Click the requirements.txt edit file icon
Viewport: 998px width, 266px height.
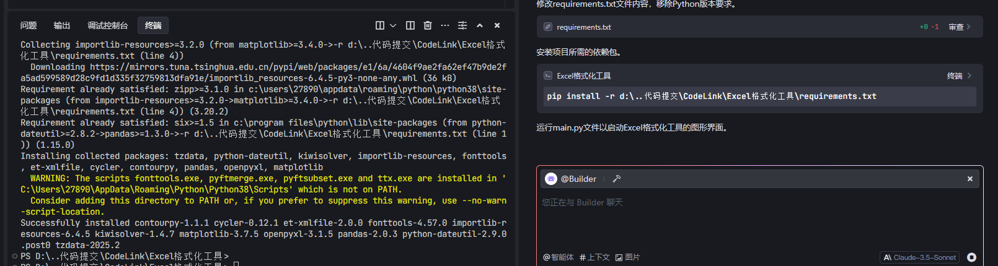click(548, 27)
